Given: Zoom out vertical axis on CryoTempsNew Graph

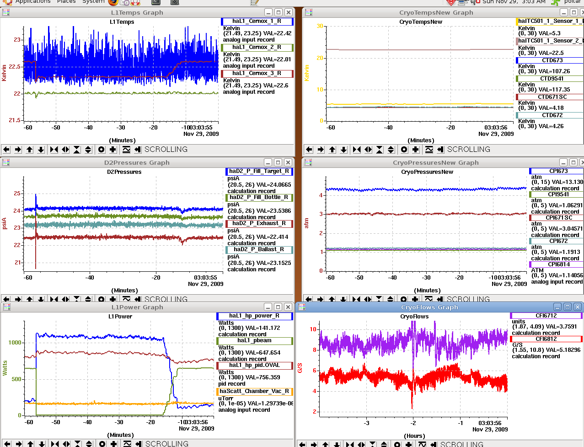Looking at the screenshot, I should 391,150.
